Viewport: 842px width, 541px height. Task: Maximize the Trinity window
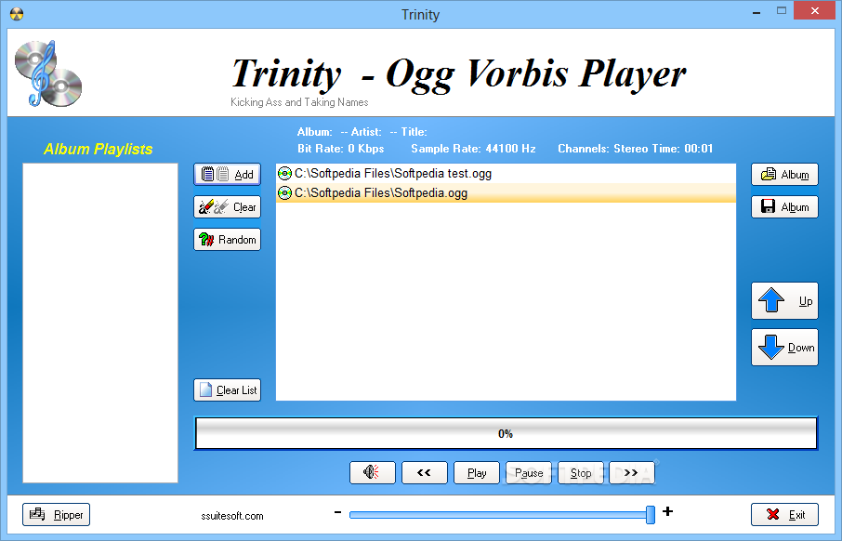[782, 11]
